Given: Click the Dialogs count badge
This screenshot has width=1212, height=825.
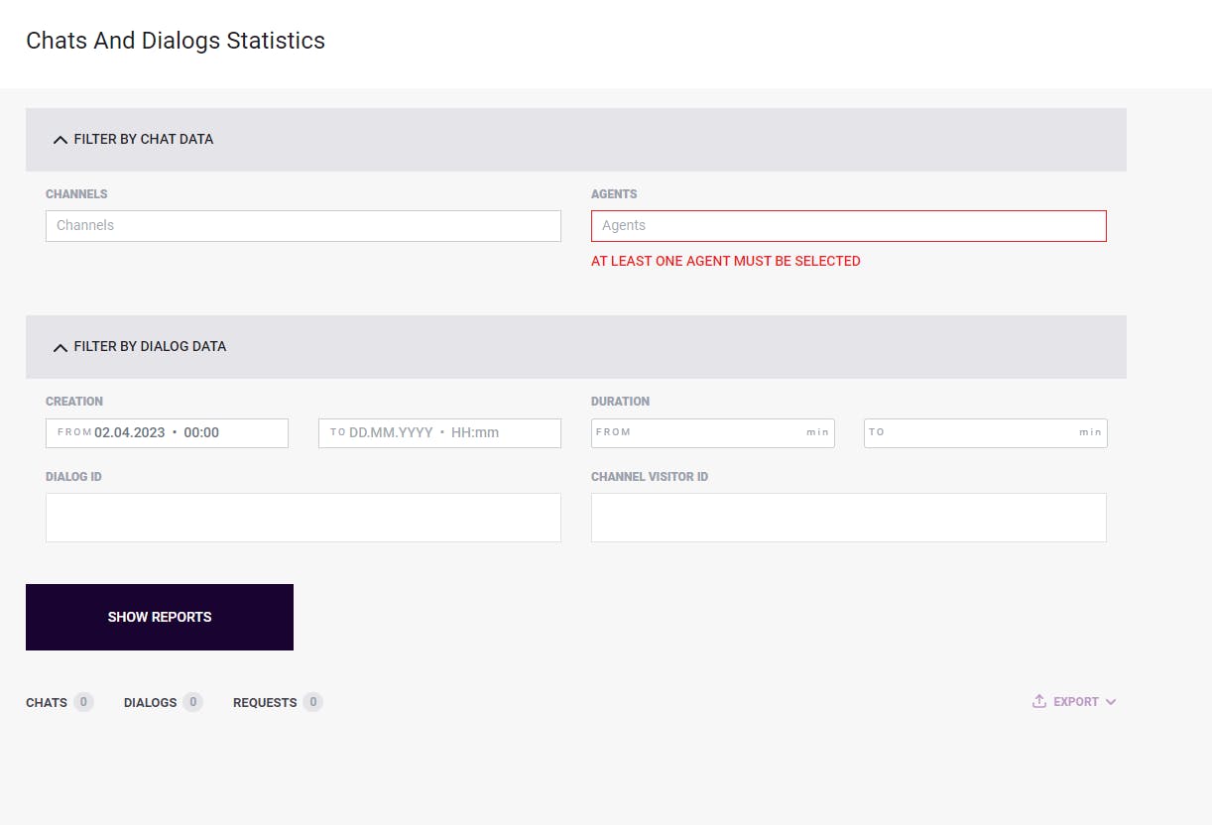Looking at the screenshot, I should tap(192, 702).
